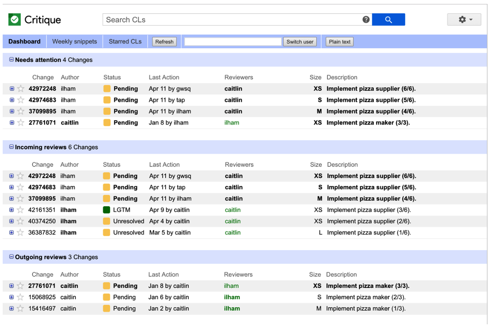Screen dimensions: 494x330
Task: Star change 27761071 under Outgoing reviews
Action: 20,286
